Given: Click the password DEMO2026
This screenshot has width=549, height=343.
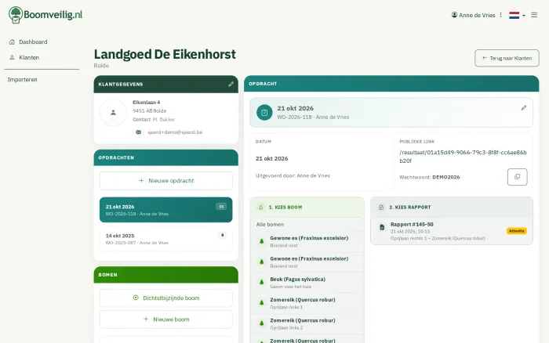Looking at the screenshot, I should click(x=445, y=177).
